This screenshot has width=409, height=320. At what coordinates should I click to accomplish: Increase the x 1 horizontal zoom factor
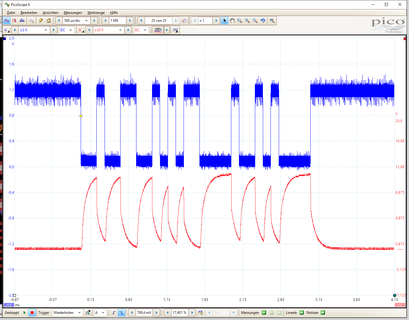216,21
